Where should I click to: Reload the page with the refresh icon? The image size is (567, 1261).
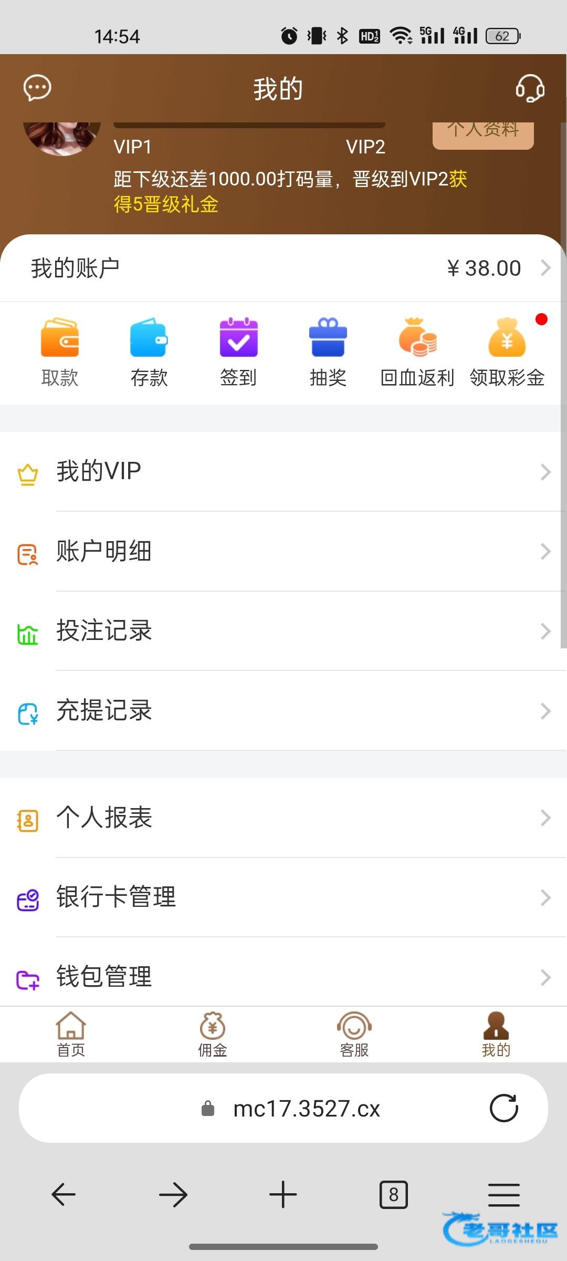click(503, 1109)
